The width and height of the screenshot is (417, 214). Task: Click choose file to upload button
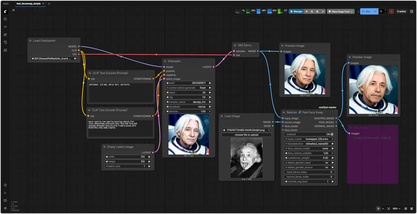pos(247,135)
